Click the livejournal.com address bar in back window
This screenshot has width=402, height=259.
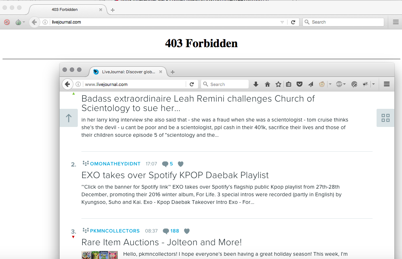pos(164,22)
